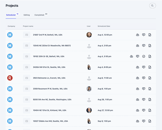Screen dimensions: 162x130
Task: Click upload icon for 10404 NE 131st St
Action: coord(138,110)
